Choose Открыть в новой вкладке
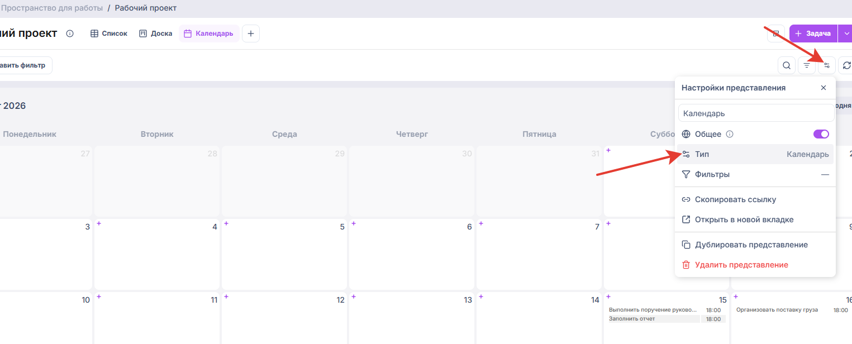This screenshot has height=344, width=852. click(755, 219)
